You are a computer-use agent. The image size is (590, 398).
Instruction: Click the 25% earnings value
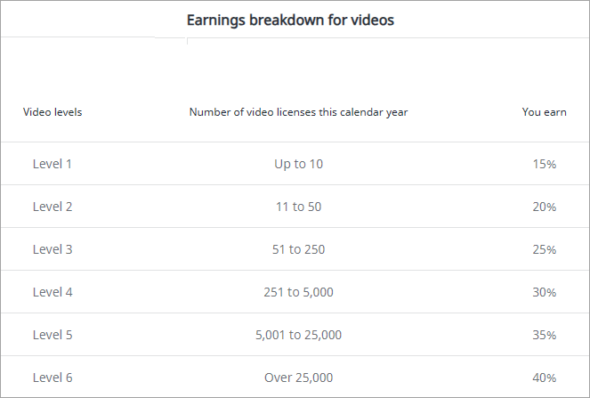(545, 250)
